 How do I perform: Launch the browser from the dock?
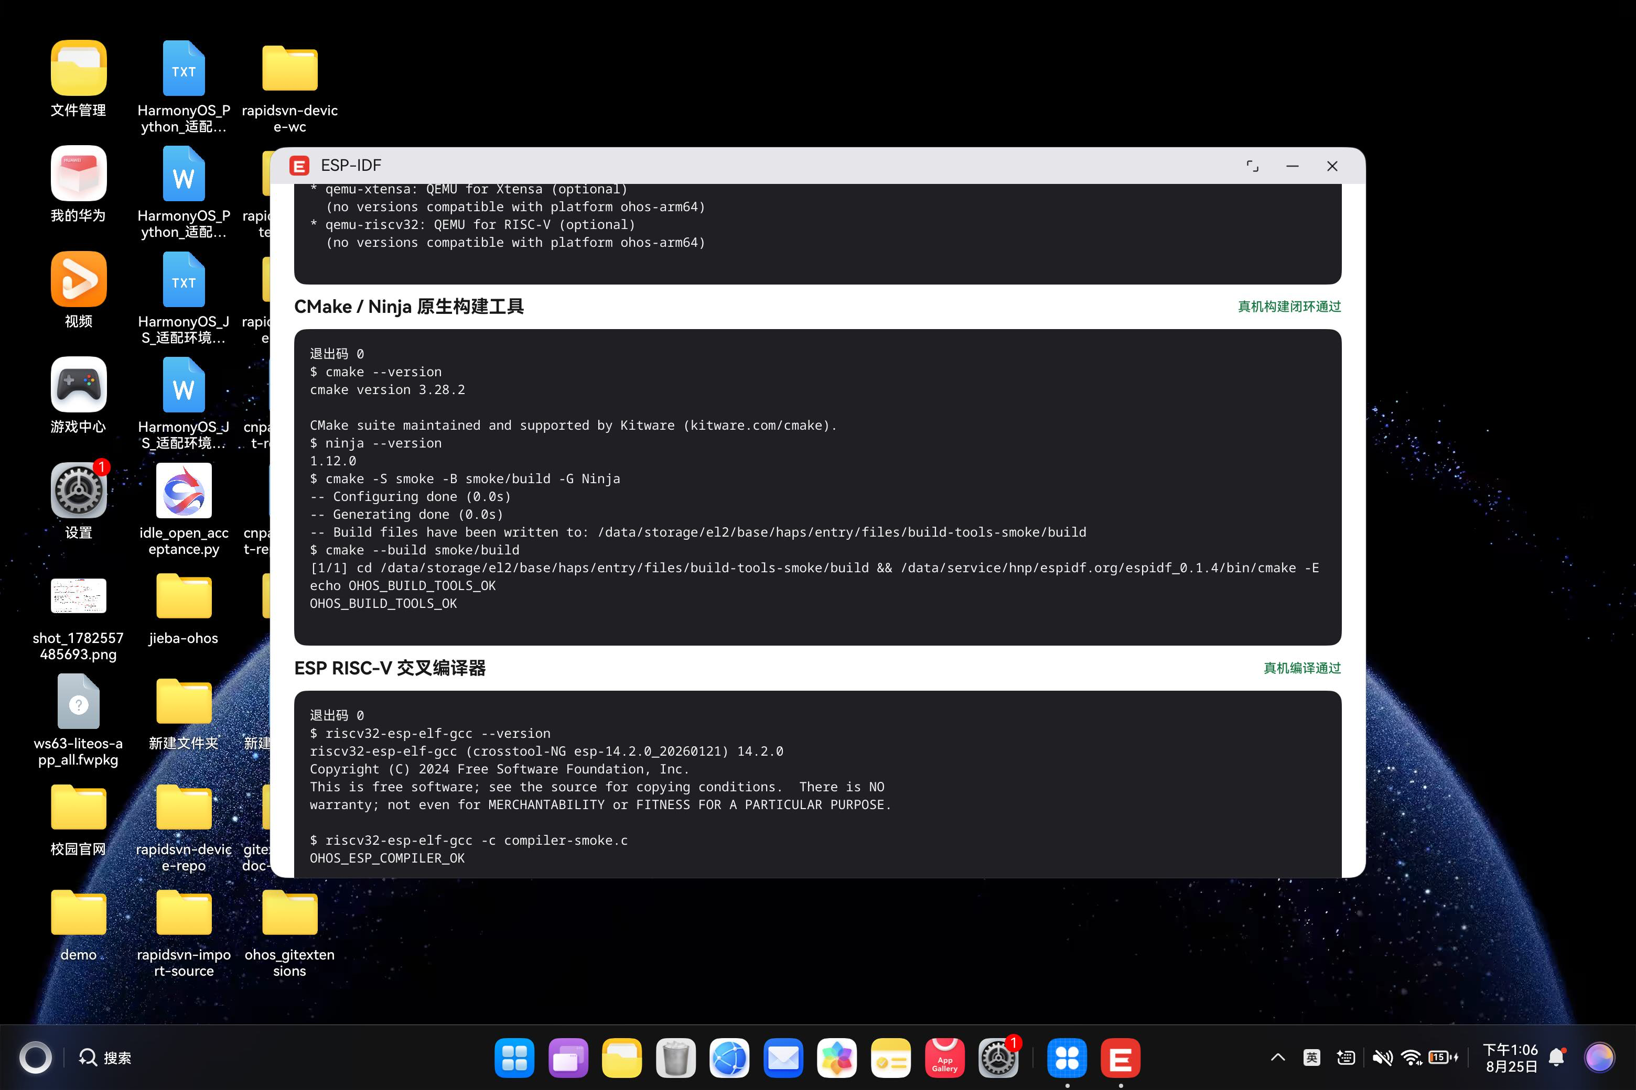pos(729,1058)
